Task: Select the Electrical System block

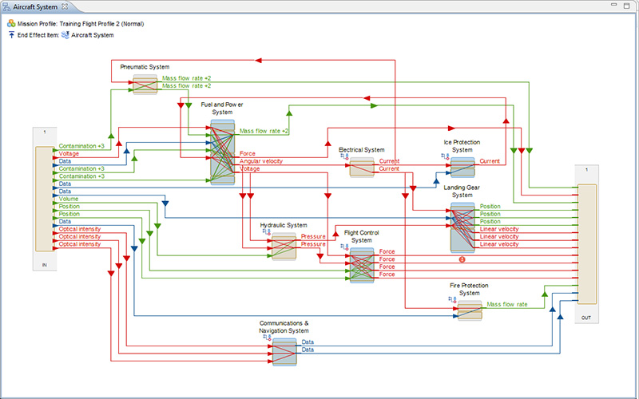Action: click(x=362, y=168)
